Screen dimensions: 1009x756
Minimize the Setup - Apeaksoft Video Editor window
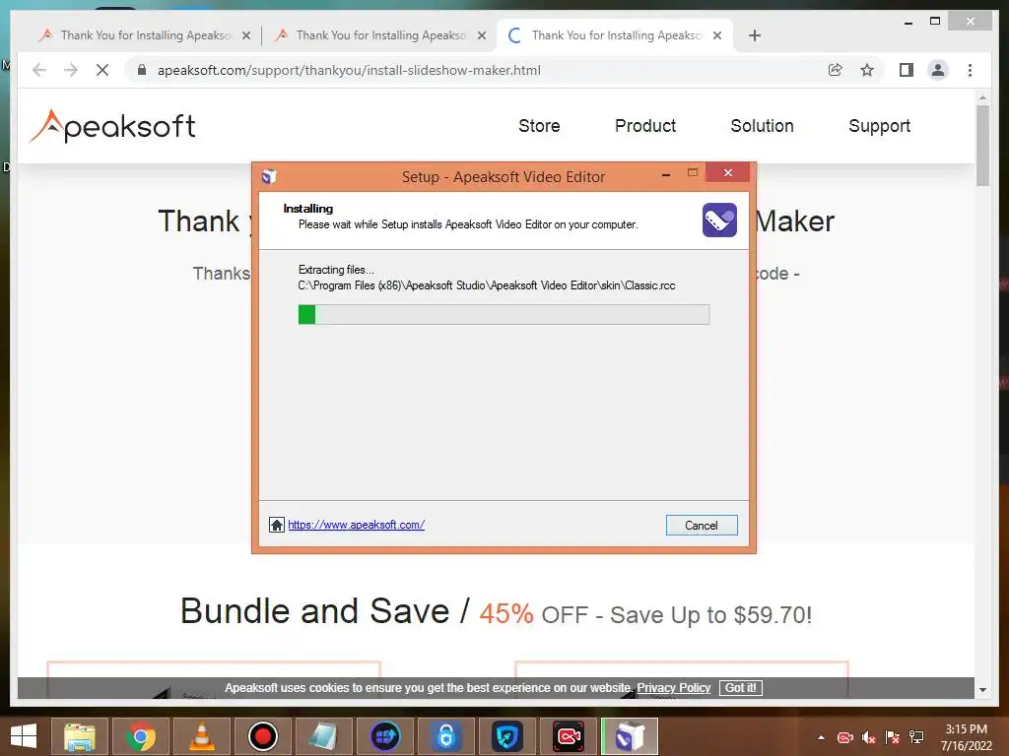click(666, 173)
